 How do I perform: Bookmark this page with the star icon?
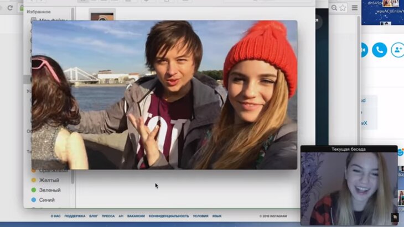(343, 8)
